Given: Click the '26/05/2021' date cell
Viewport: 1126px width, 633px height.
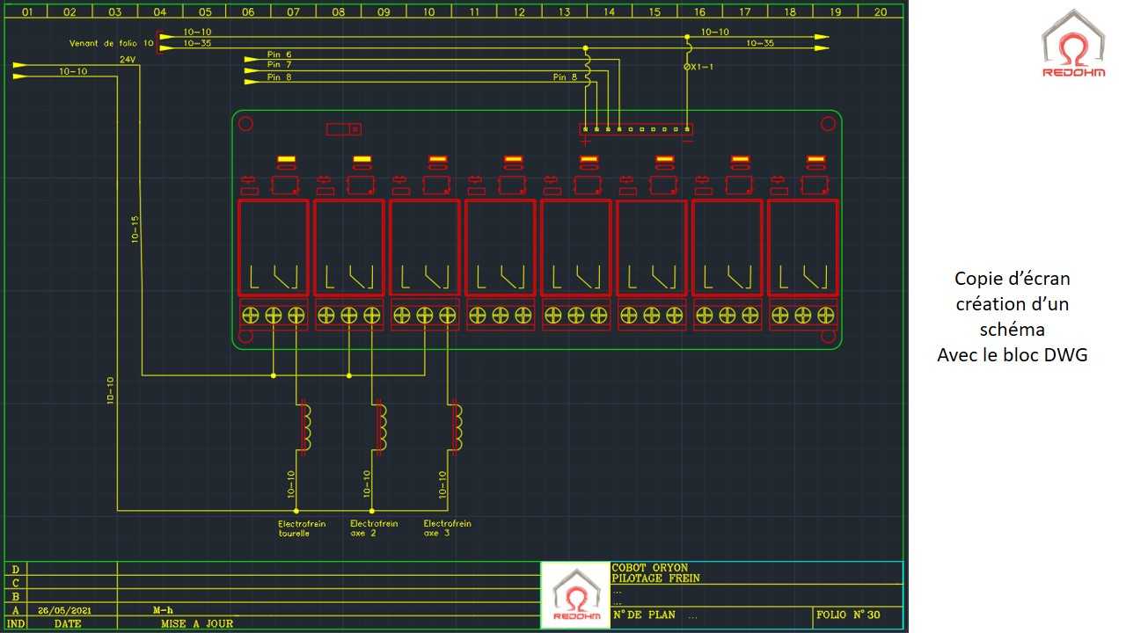Looking at the screenshot, I should 72,610.
